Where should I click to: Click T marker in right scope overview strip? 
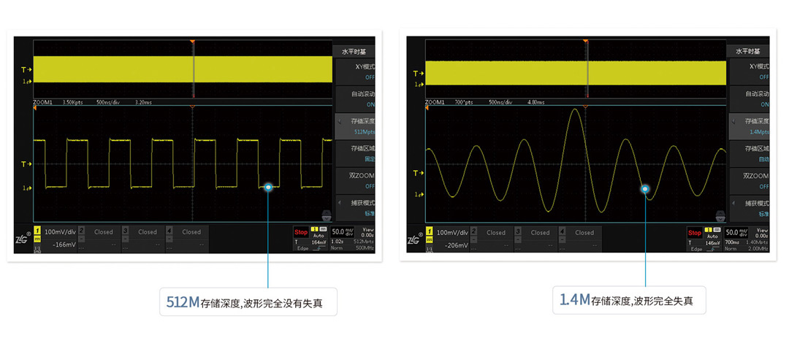[x=419, y=74]
